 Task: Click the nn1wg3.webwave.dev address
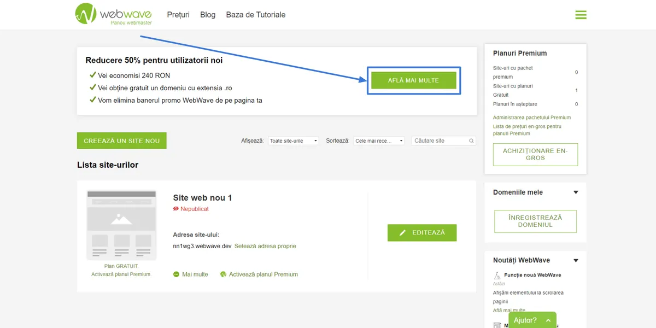(202, 246)
